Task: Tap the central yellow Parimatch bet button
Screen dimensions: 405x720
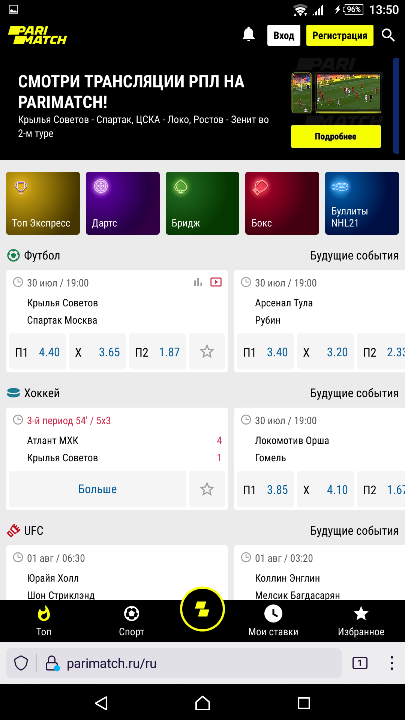Action: point(202,609)
